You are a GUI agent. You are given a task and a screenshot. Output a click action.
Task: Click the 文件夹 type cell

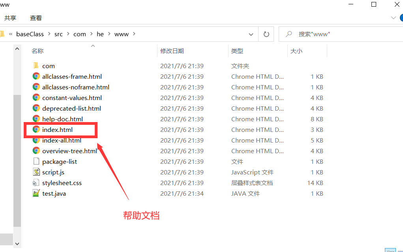pyautogui.click(x=240, y=66)
